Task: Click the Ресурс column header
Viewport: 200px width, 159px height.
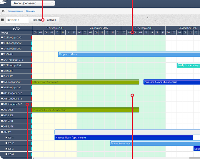Action: 16,33
